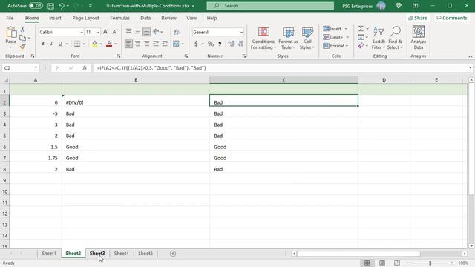Expand the formula bar

(470, 67)
